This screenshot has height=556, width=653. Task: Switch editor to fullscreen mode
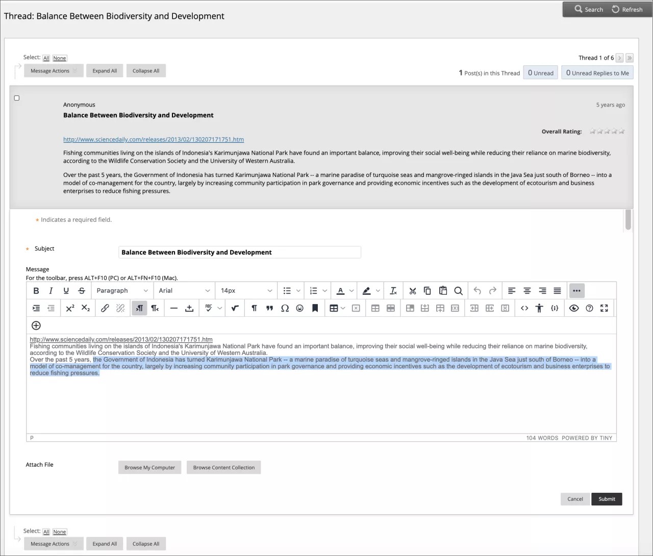click(x=604, y=308)
